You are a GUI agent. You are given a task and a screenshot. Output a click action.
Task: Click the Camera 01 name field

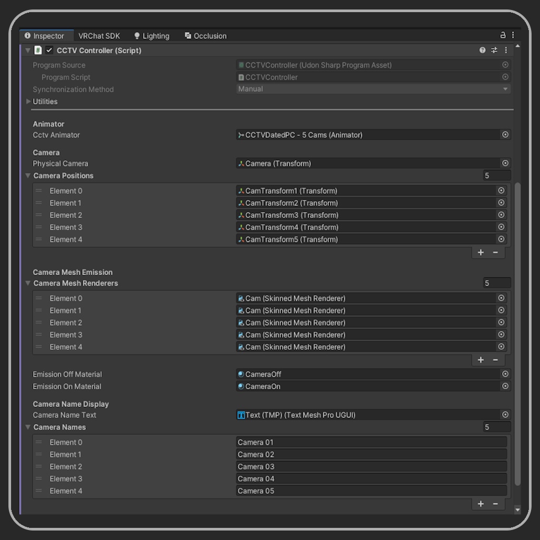tap(371, 442)
